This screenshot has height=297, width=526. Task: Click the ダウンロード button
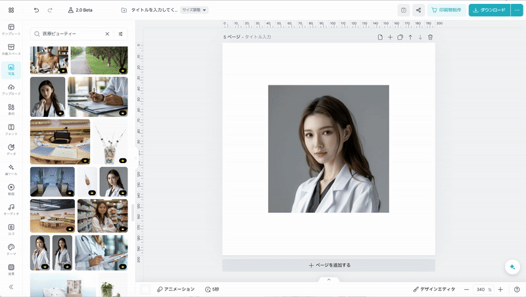click(x=489, y=11)
